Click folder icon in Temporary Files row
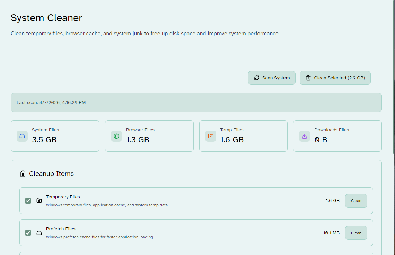 click(x=39, y=201)
